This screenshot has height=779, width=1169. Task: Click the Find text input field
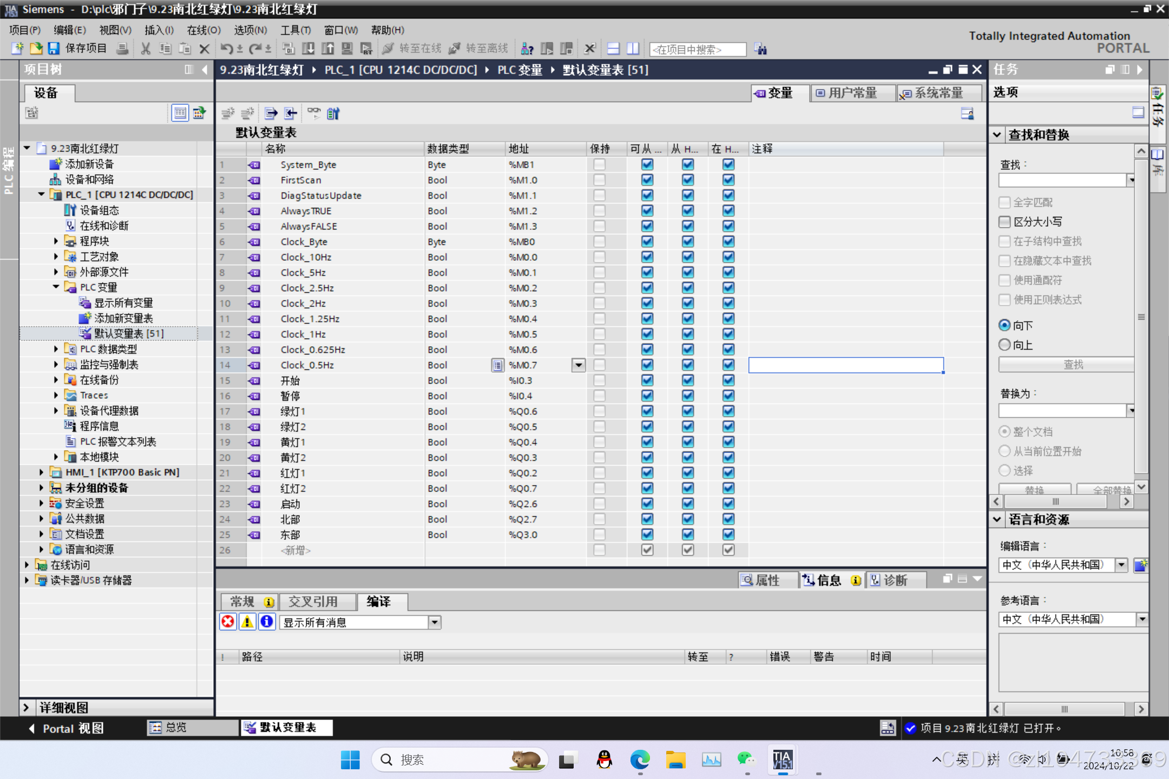[x=1062, y=180]
